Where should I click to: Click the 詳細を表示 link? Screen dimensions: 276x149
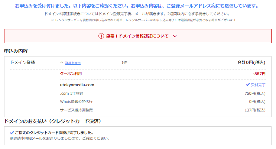[73, 63]
